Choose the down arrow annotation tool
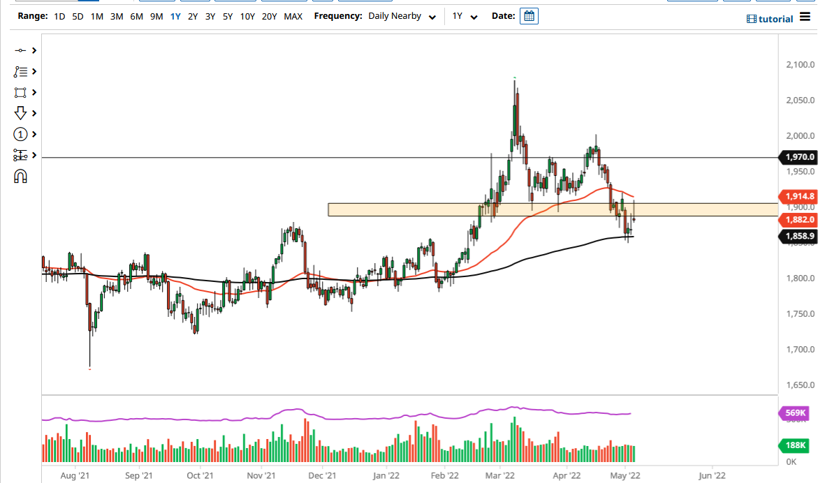The height and width of the screenshot is (483, 825). [20, 112]
